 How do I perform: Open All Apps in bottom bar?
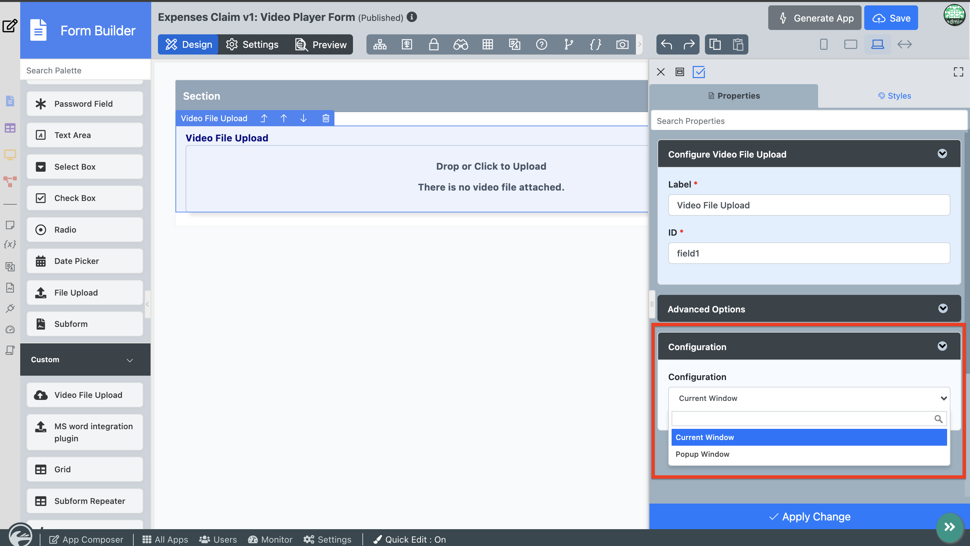point(165,539)
